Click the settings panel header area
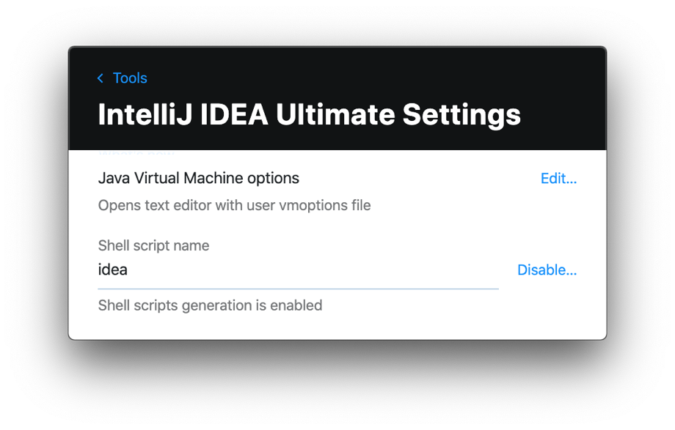Screen dimensions: 675x430 click(x=337, y=97)
